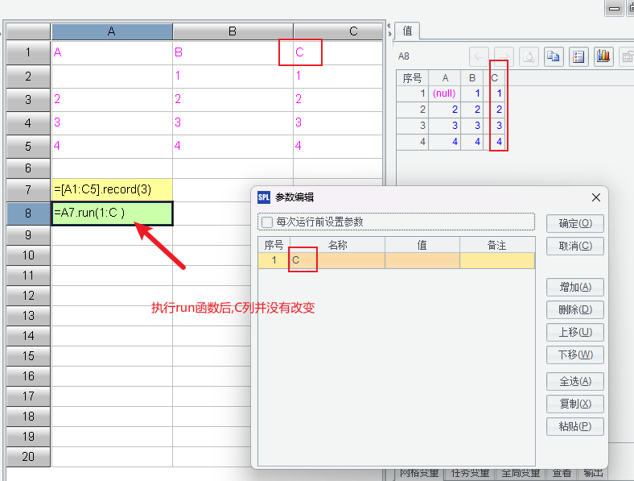
Task: Click empty cell A2 in the grid
Action: pyautogui.click(x=112, y=76)
